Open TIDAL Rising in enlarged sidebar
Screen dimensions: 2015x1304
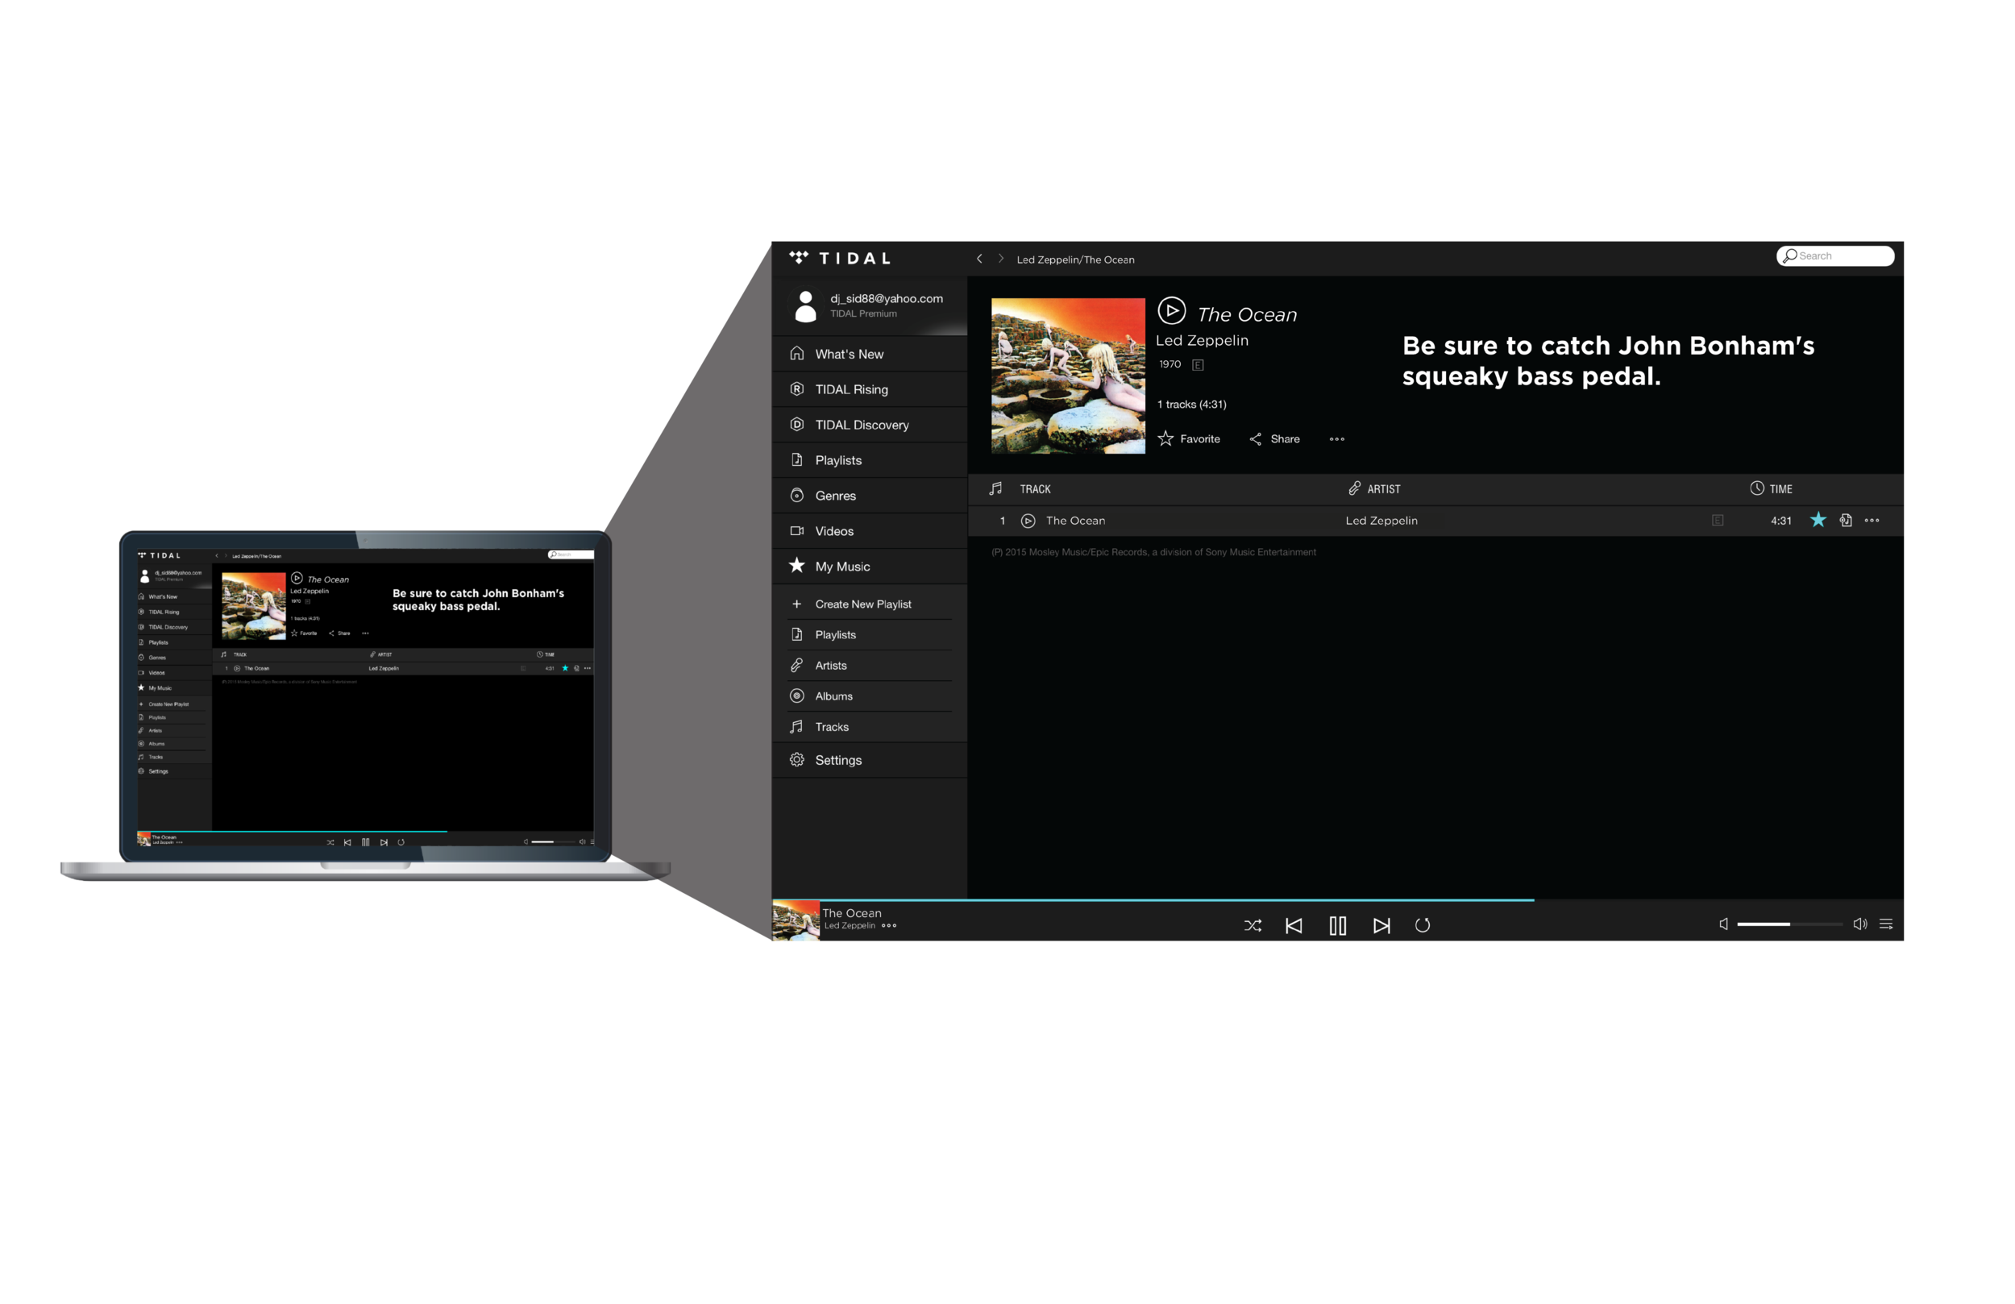[870, 389]
